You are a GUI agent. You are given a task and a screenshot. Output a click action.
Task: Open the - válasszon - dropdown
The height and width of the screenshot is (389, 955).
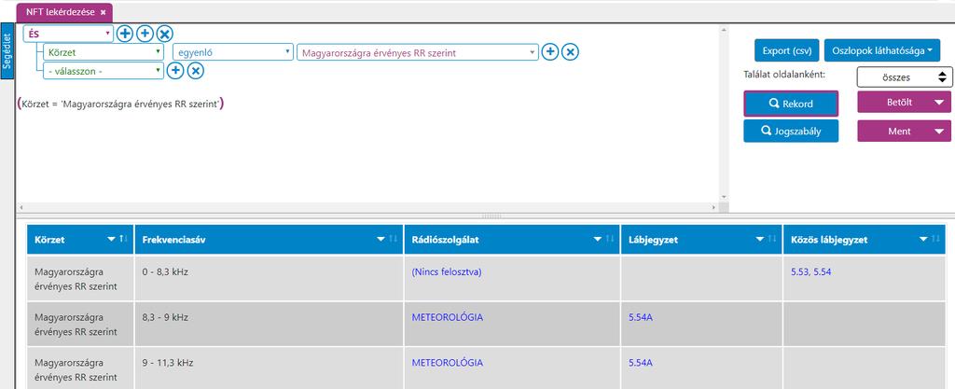[x=104, y=71]
